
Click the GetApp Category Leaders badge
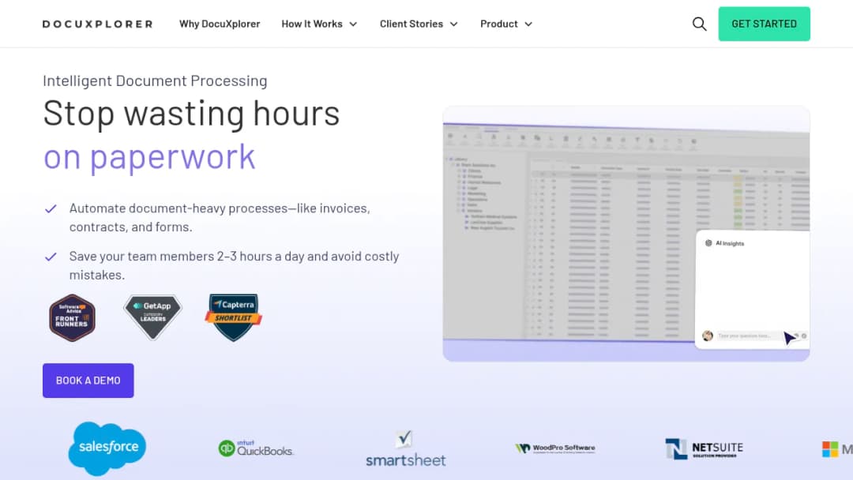click(x=153, y=317)
